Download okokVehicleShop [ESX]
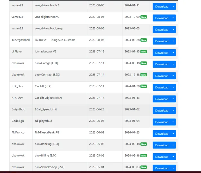 162,168
